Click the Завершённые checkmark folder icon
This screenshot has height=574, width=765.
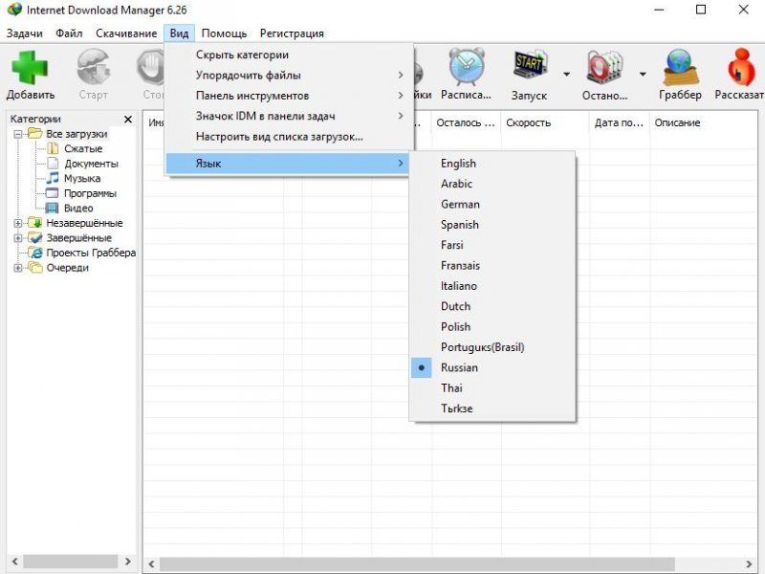[34, 237]
